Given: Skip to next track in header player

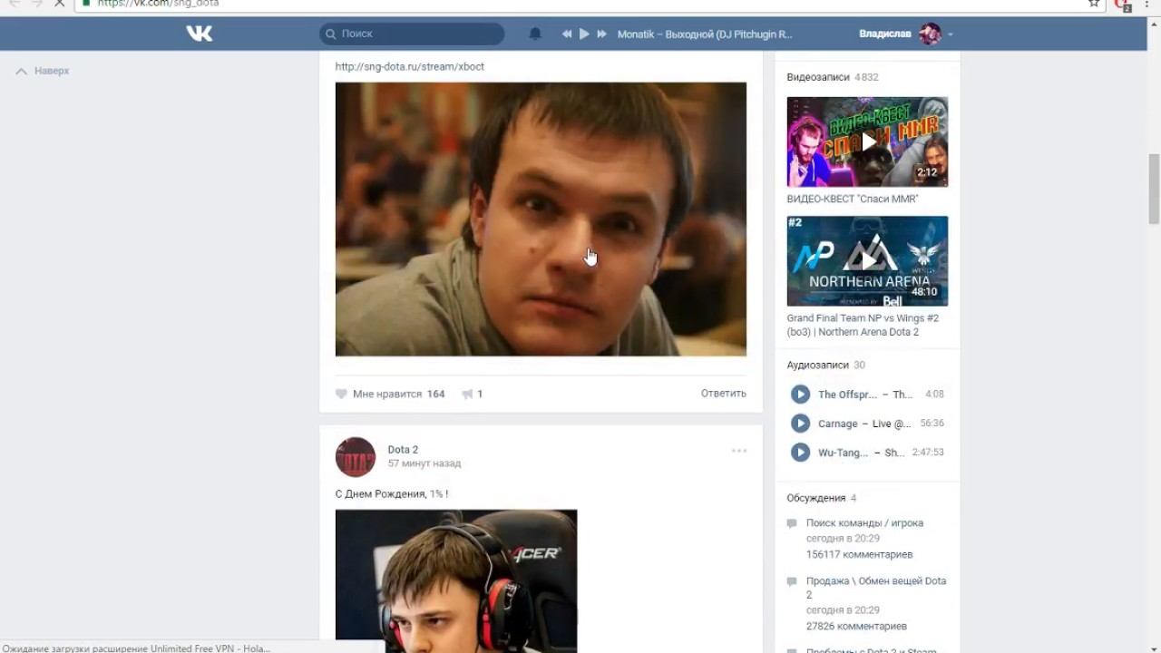Looking at the screenshot, I should pos(601,34).
